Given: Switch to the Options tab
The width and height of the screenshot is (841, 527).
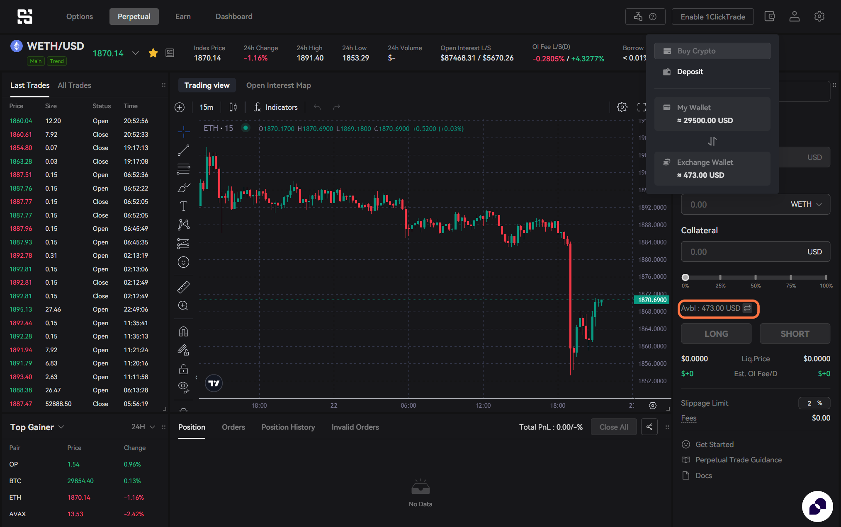Looking at the screenshot, I should pos(80,17).
